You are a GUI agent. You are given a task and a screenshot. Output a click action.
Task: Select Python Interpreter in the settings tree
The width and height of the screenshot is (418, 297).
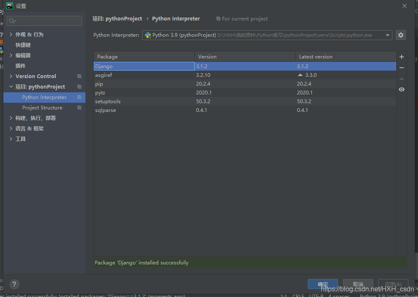coord(44,97)
